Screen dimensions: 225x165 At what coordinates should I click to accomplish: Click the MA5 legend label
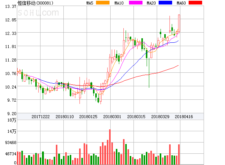(x=90, y=3)
